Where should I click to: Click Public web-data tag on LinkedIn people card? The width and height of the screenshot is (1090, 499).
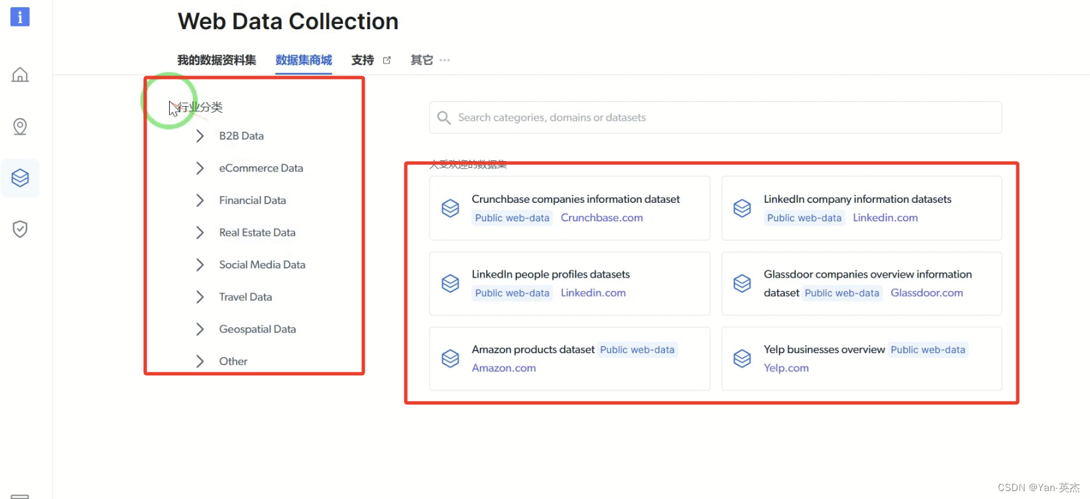click(x=512, y=293)
